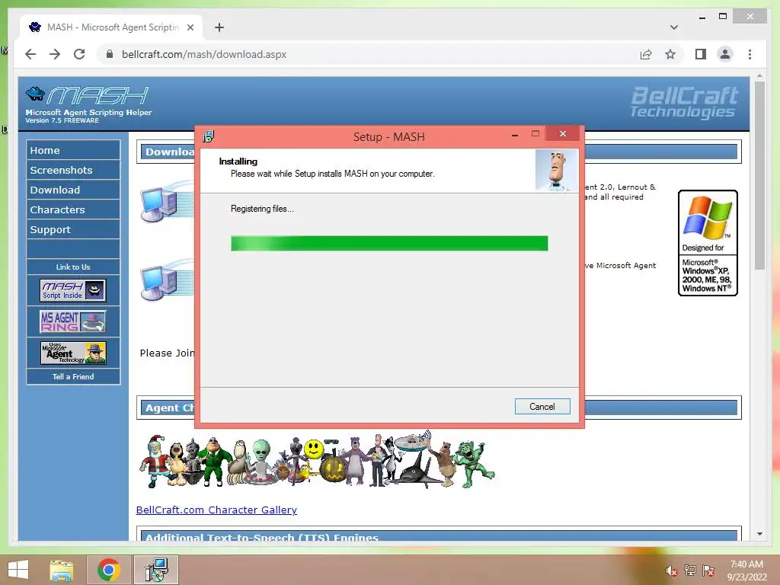Click the page scroll down arrow
This screenshot has height=585, width=780.
coord(759,534)
